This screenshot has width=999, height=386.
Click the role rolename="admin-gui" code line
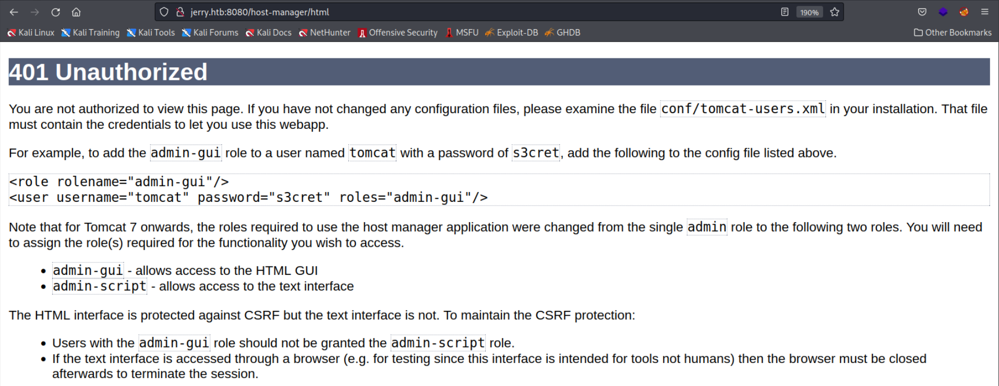(119, 182)
